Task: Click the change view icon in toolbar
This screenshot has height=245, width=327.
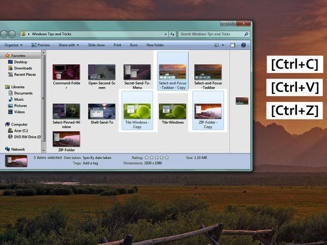Action: pos(217,45)
